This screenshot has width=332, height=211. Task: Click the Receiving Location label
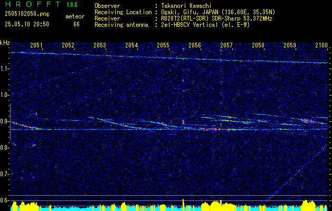(x=123, y=12)
